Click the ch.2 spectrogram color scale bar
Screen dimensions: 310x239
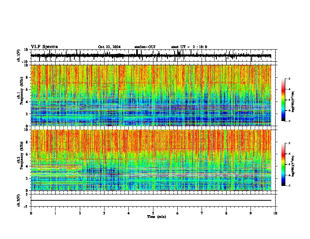283,164
